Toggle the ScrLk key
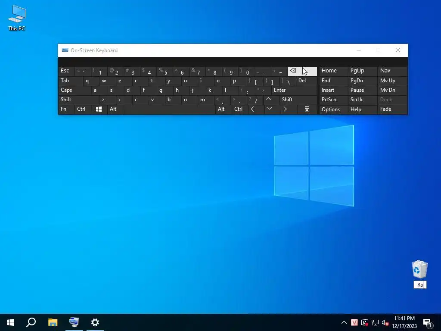The image size is (441, 331). click(x=362, y=100)
